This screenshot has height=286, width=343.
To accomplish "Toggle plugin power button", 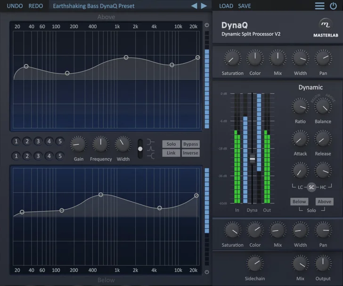I will pyautogui.click(x=333, y=6).
